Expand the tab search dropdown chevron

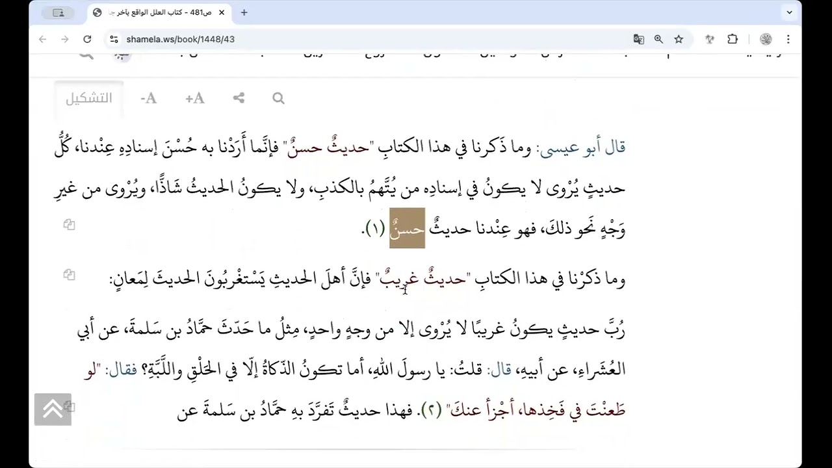click(790, 12)
